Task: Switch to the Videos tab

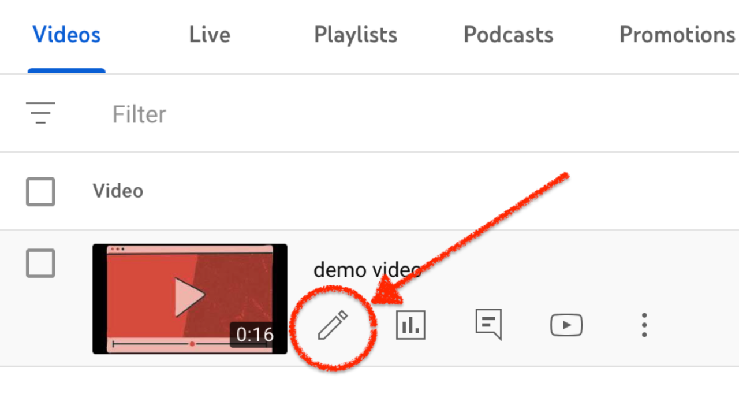Action: pyautogui.click(x=66, y=35)
